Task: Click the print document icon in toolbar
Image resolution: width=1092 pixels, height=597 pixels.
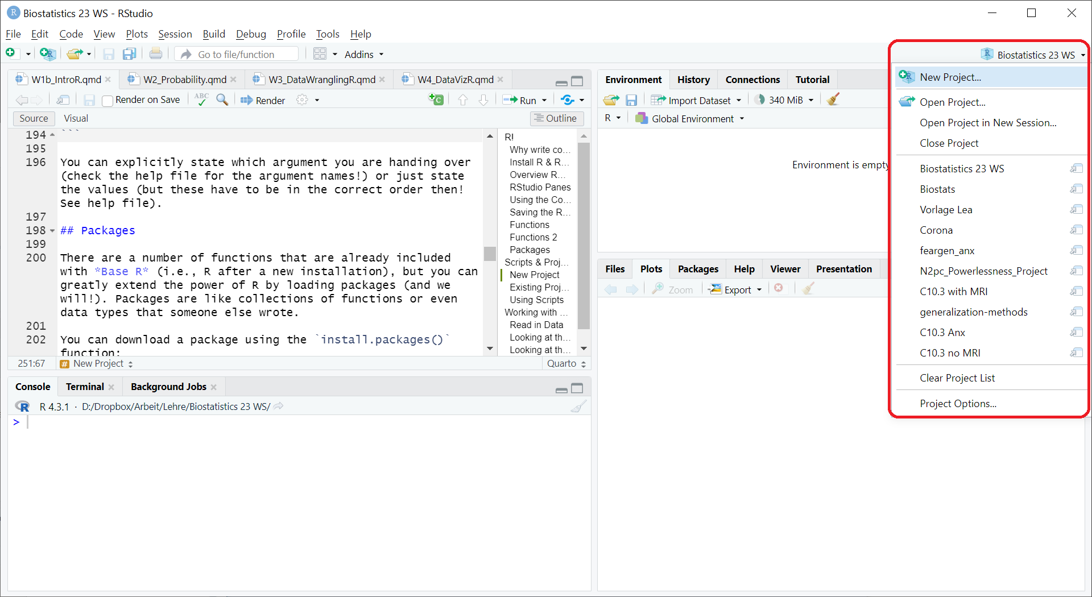Action: pos(156,54)
